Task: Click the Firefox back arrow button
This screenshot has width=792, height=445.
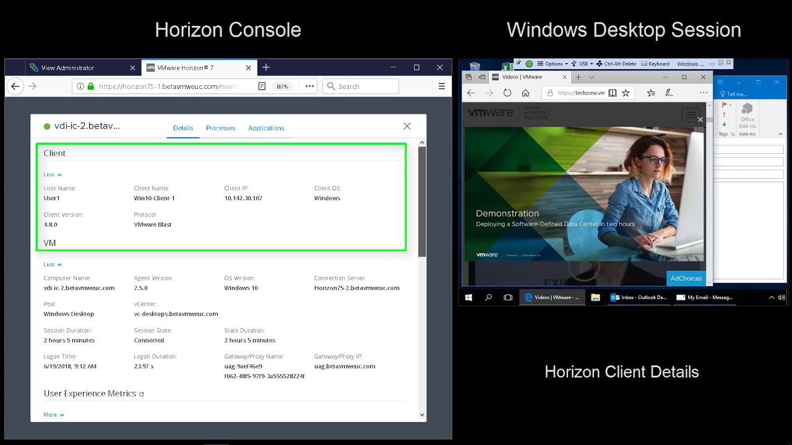Action: tap(15, 87)
